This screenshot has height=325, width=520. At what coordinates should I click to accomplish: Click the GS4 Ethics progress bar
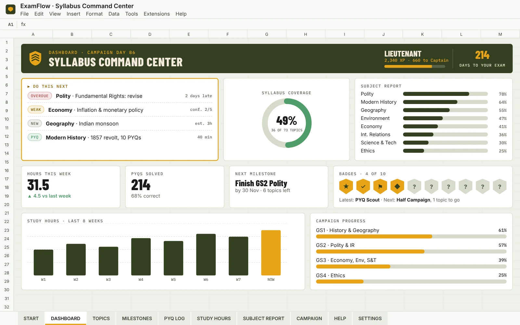coord(411,281)
